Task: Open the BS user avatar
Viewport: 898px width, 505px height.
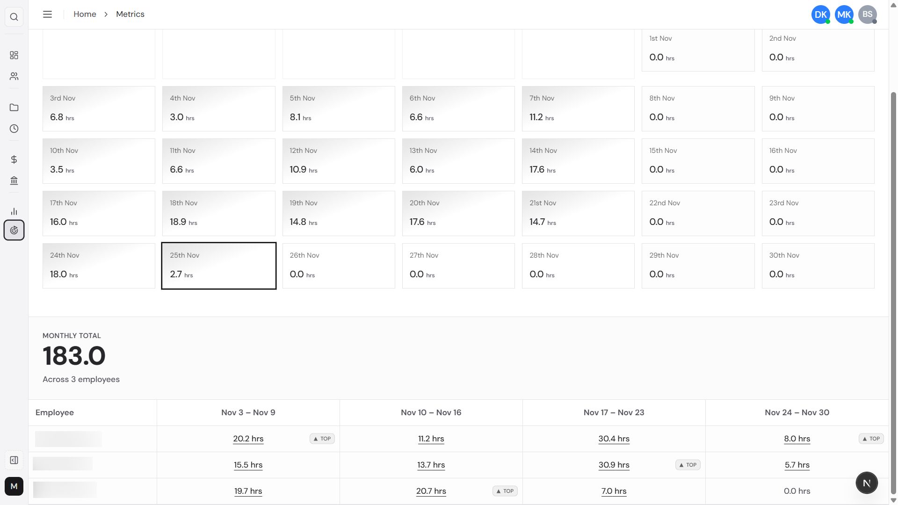Action: (x=868, y=14)
